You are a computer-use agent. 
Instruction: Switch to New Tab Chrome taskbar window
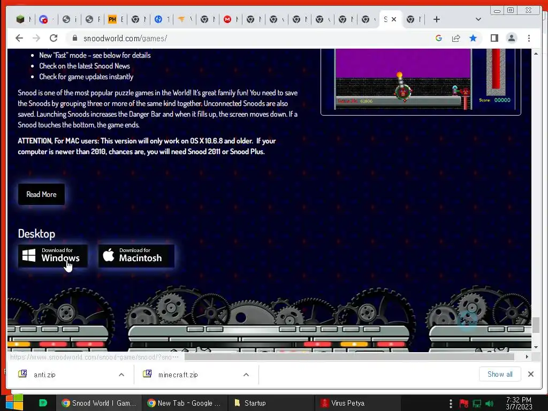[x=185, y=403]
